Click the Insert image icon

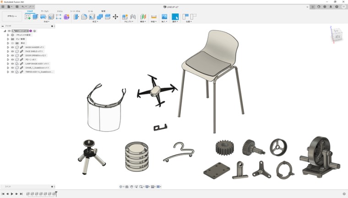point(164,17)
